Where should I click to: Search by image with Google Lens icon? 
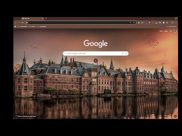[x=126, y=54]
